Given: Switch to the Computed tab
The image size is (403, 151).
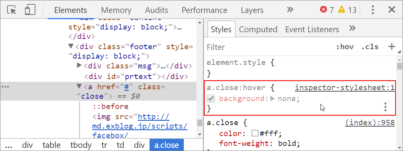Looking at the screenshot, I should click(x=258, y=29).
